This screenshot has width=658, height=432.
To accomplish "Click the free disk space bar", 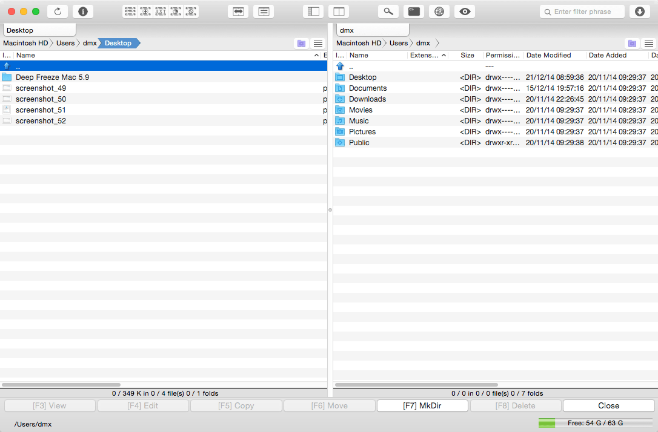I will point(596,423).
